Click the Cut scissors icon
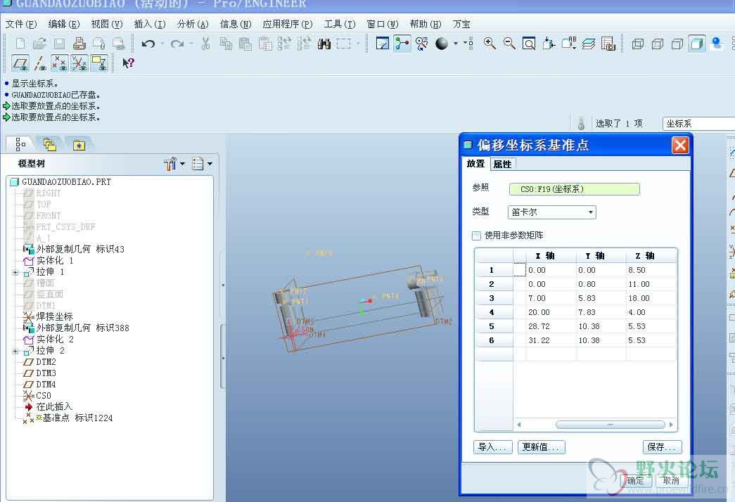The image size is (735, 502). click(x=205, y=44)
